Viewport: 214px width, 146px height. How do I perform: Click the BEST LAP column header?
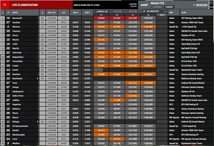coord(52,12)
